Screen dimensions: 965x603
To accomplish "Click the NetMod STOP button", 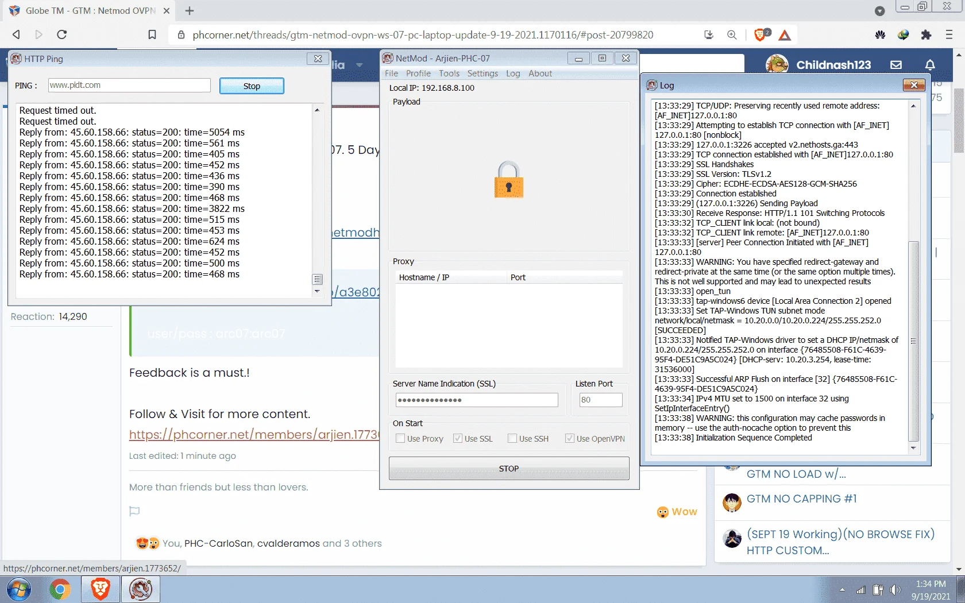I will click(509, 469).
